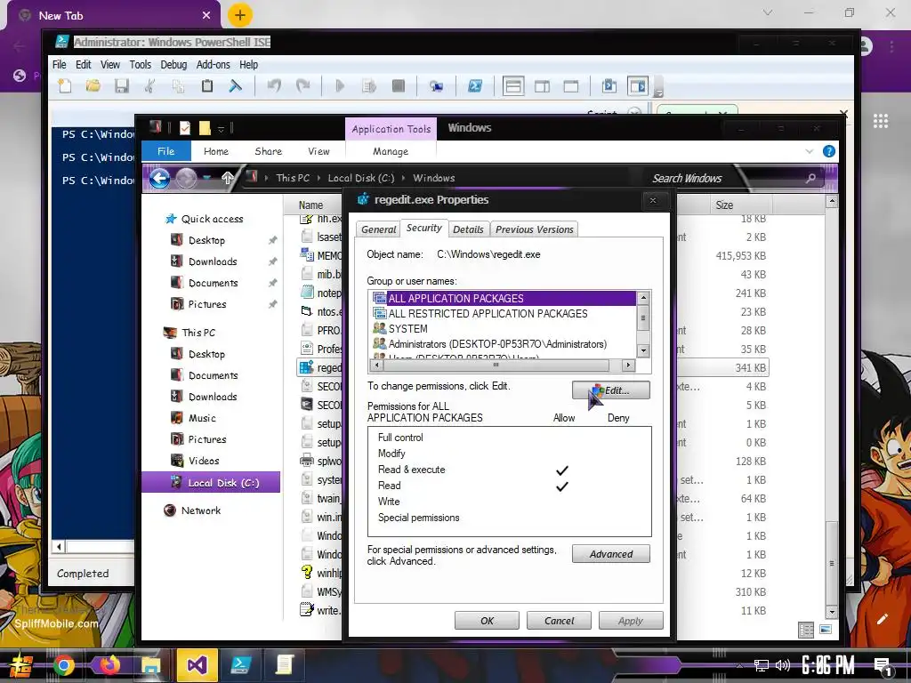The width and height of the screenshot is (911, 683).
Task: Click New Remote PowerShell Tab icon
Action: 436,86
